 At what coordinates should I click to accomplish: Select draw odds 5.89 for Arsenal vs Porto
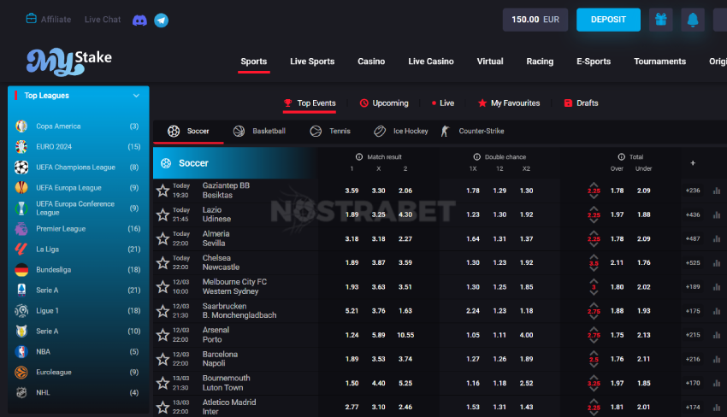point(378,335)
